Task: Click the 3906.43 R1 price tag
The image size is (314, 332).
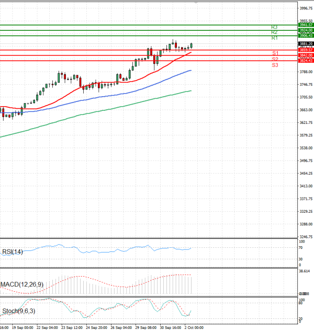Action: (x=306, y=36)
